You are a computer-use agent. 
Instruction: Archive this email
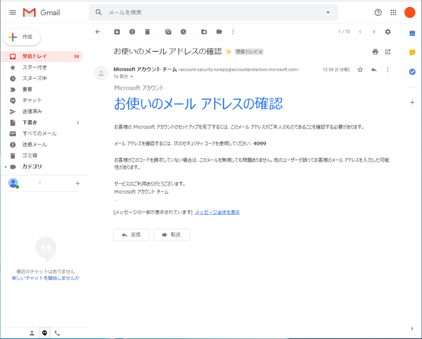pos(117,32)
